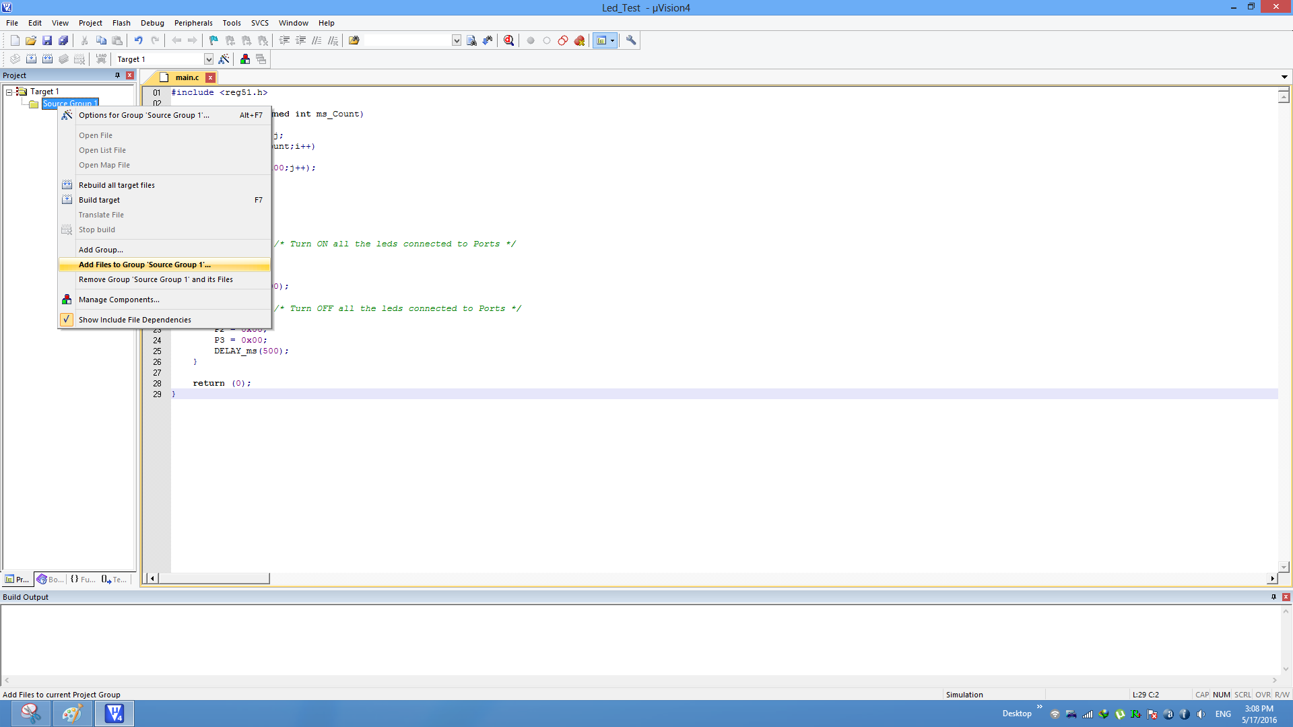Switch to the Functions panel tab

tap(83, 579)
